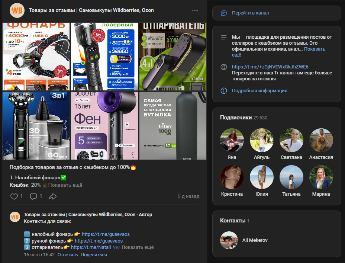Open the t.me/+zGjNVEWxGkJhZWE6 Telegram link
345x263 pixels.
pyautogui.click(x=270, y=67)
